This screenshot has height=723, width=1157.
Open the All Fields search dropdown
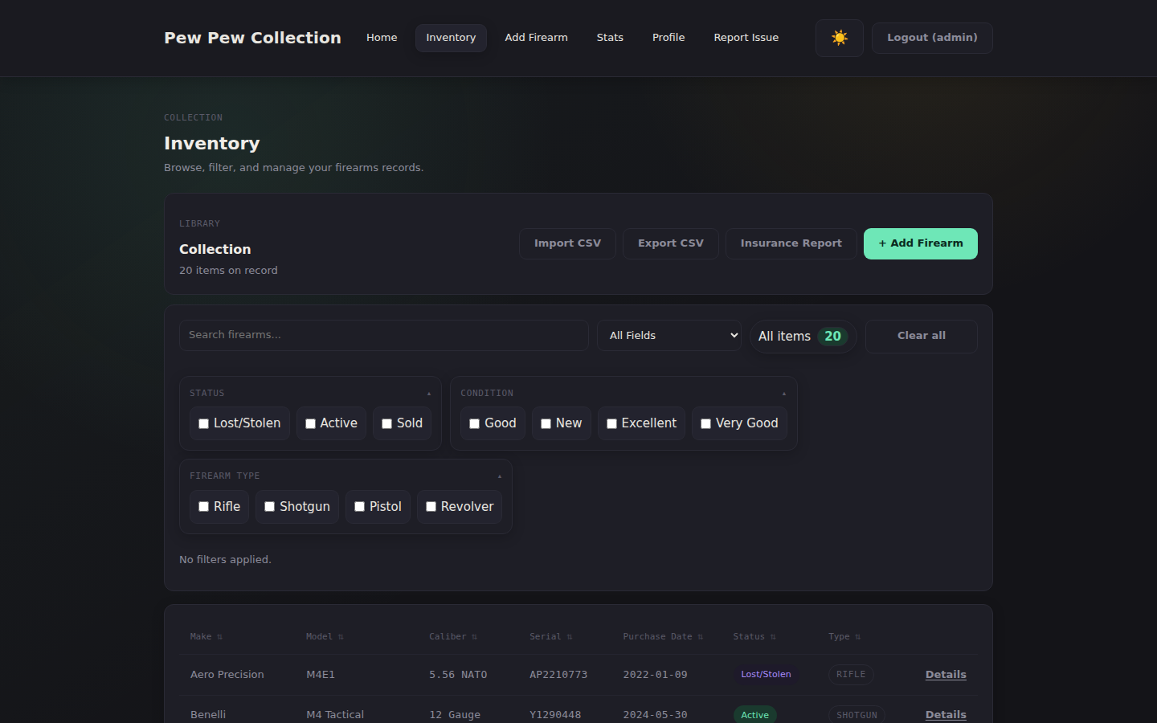click(x=669, y=335)
